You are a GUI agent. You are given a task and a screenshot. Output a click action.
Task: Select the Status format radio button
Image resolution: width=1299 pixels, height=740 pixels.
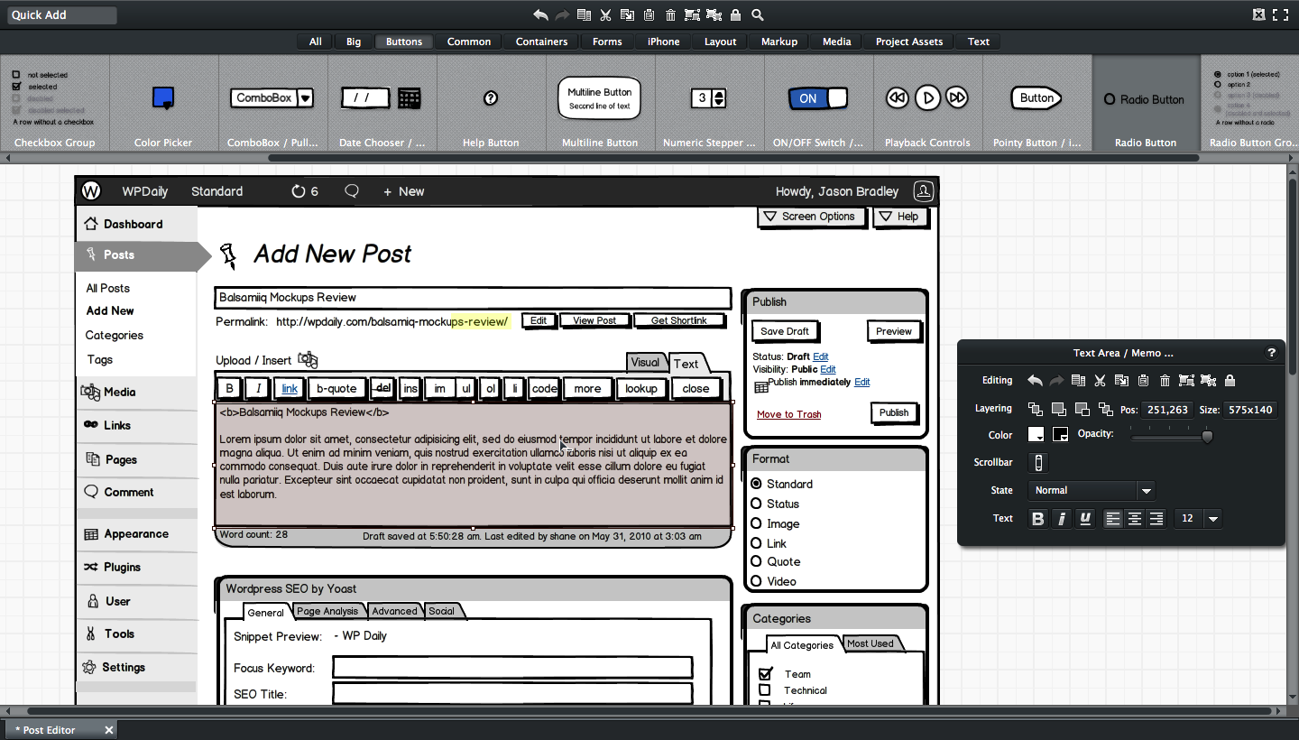coord(757,504)
